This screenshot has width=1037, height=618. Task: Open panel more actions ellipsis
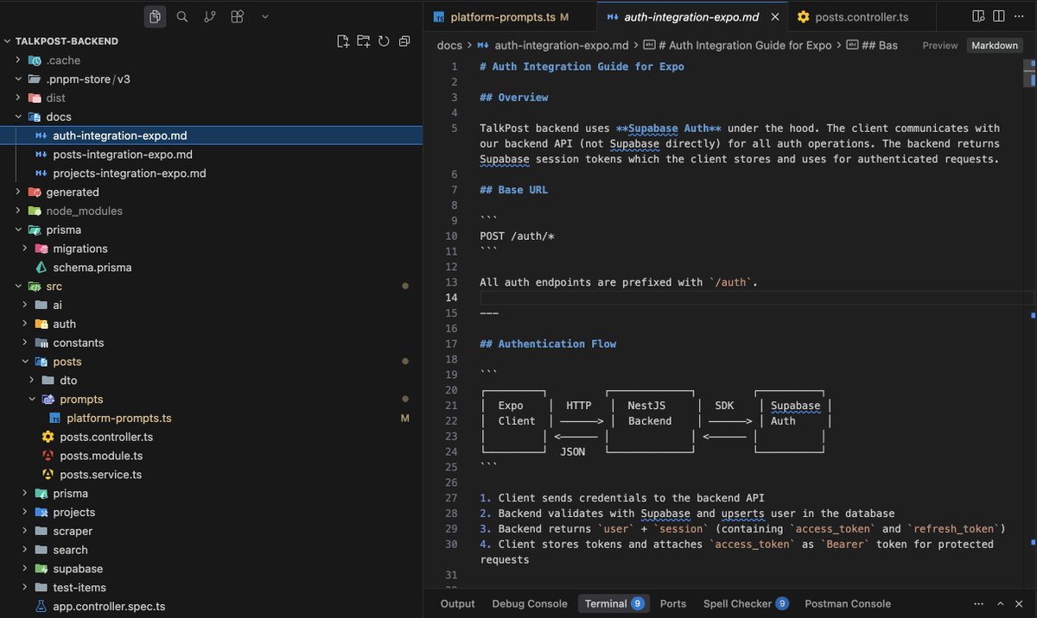coord(979,603)
